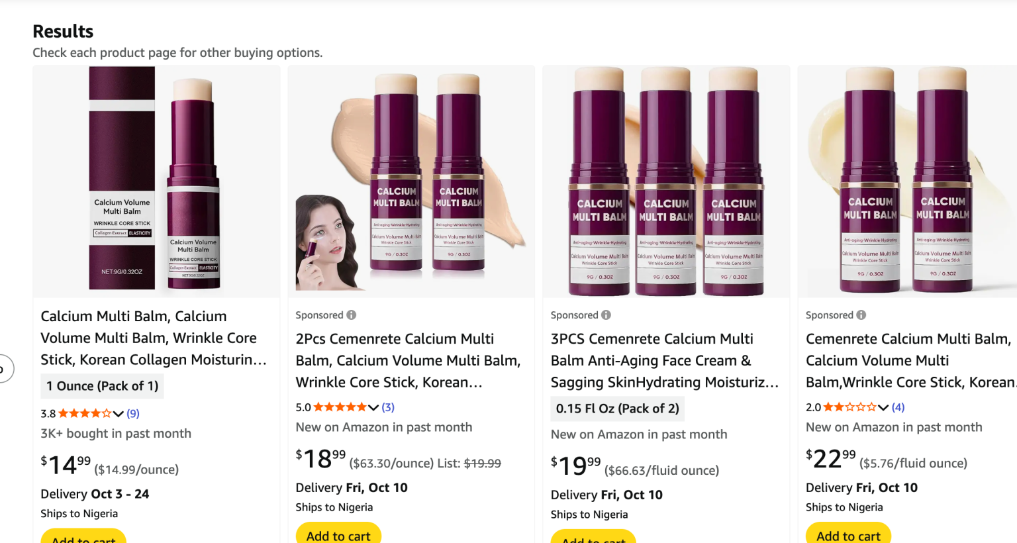This screenshot has height=543, width=1017.
Task: Expand the 2.0 rating dropdown on Cemenrete listing
Action: point(883,407)
